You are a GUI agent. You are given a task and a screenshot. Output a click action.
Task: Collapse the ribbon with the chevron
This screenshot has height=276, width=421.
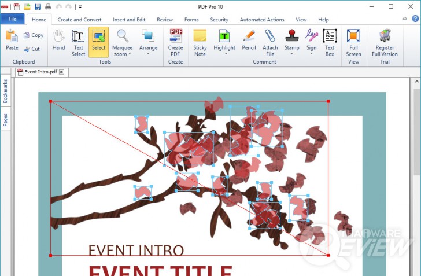tap(405, 19)
